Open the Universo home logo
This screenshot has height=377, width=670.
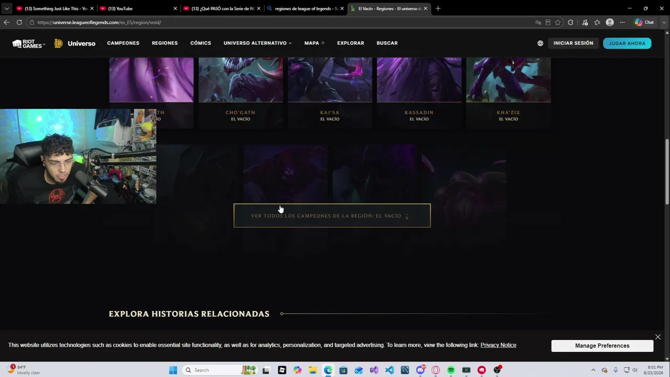coord(75,43)
